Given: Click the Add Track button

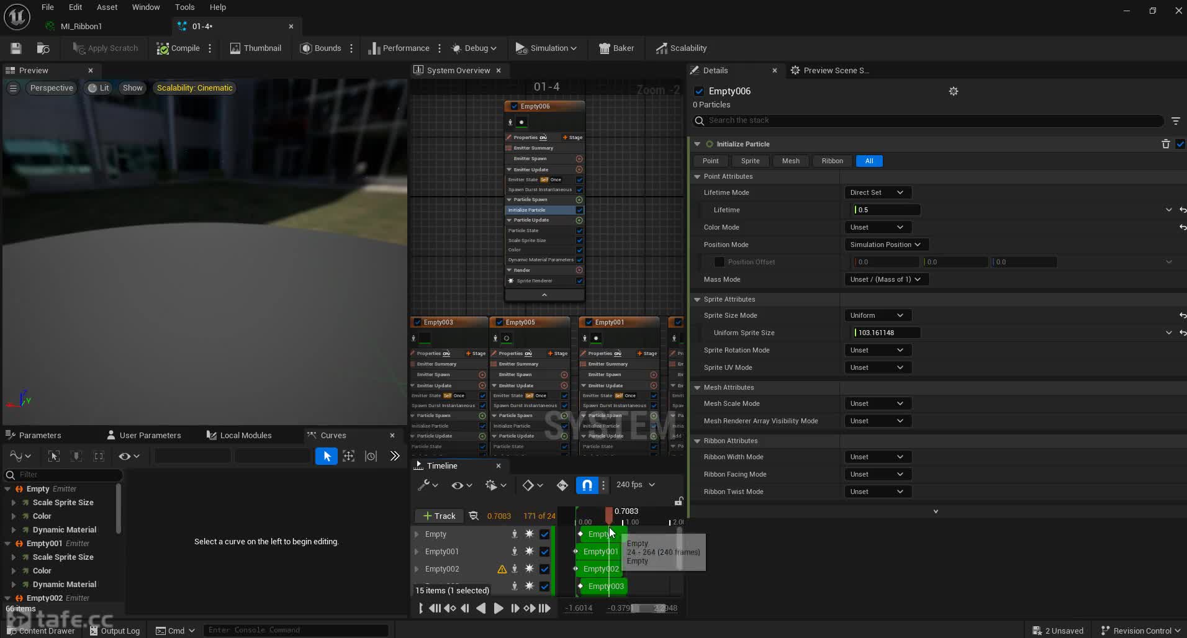Looking at the screenshot, I should pyautogui.click(x=440, y=516).
